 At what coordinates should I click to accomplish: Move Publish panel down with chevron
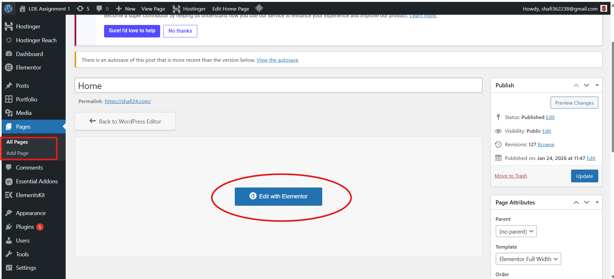[x=586, y=85]
